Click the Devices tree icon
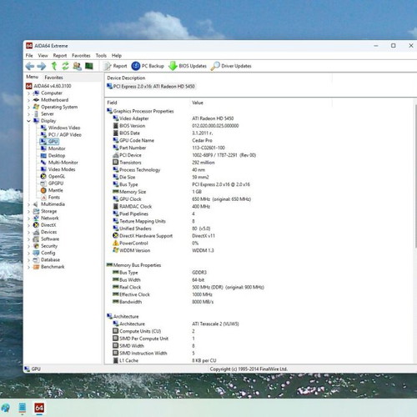 36,232
